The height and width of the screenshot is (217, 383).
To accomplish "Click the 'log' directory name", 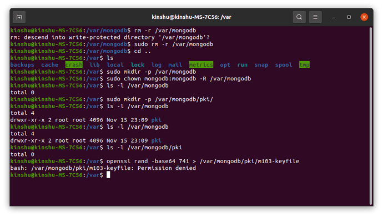I will click(157, 65).
